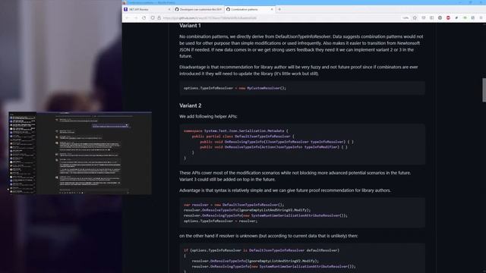Click the browser forward arrow
Screen dimensions: 486x273
coord(135,18)
